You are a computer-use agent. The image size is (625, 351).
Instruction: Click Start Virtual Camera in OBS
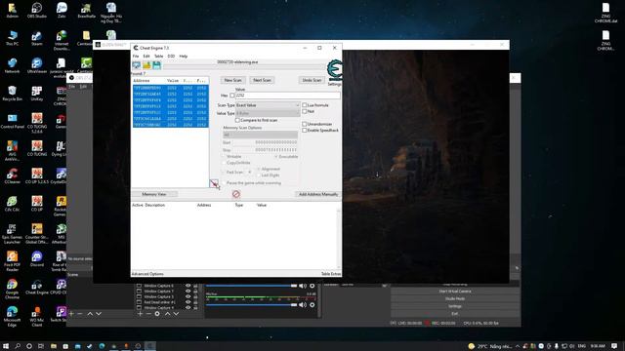pos(455,292)
